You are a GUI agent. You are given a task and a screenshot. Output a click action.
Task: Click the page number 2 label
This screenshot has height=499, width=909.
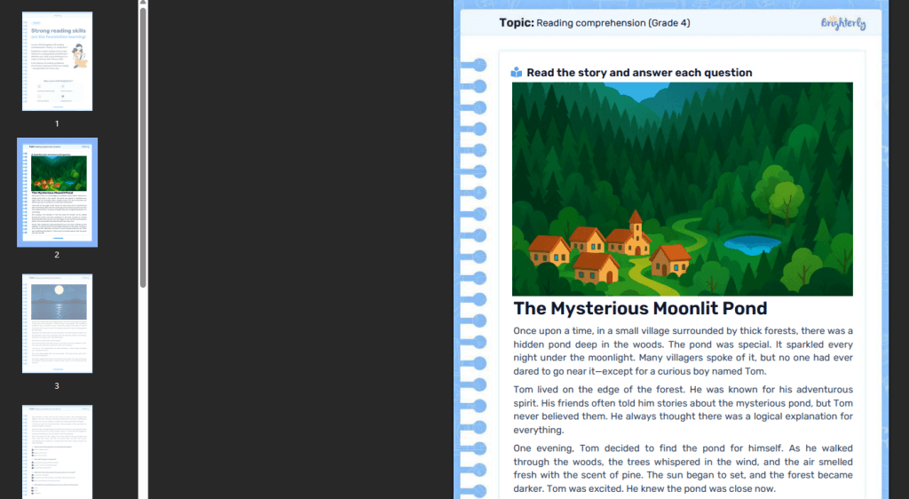coord(57,255)
